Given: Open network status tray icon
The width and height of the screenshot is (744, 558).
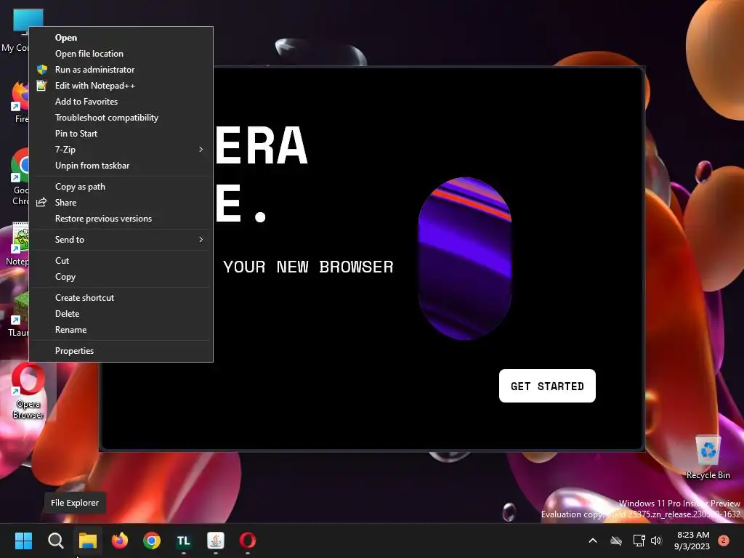Looking at the screenshot, I should click(x=639, y=541).
